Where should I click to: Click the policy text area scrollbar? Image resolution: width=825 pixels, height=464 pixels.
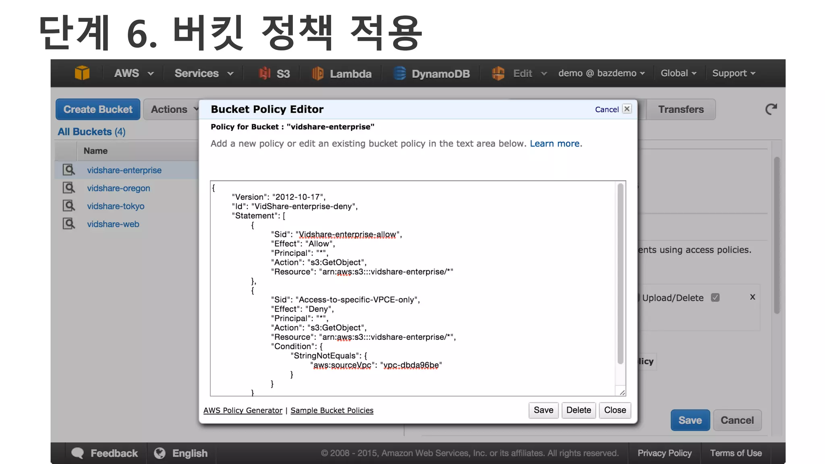pyautogui.click(x=620, y=274)
